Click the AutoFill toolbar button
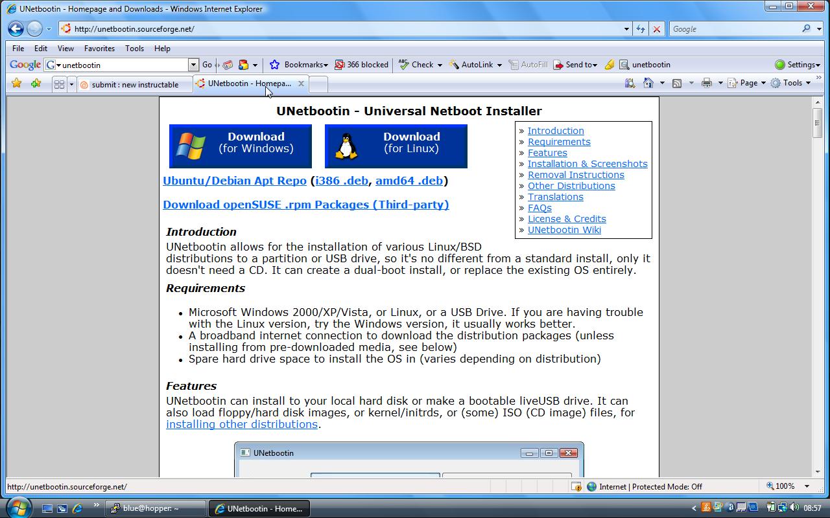 coord(528,65)
